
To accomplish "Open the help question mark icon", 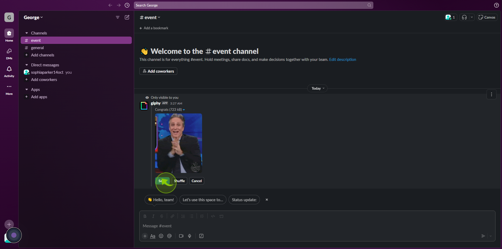I will click(x=496, y=5).
